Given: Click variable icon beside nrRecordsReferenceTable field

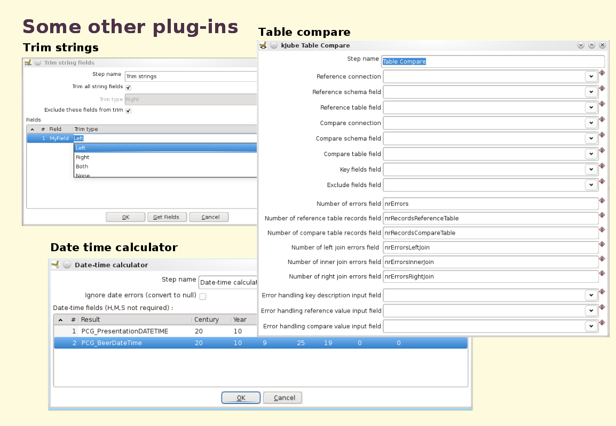Looking at the screenshot, I should tap(602, 215).
